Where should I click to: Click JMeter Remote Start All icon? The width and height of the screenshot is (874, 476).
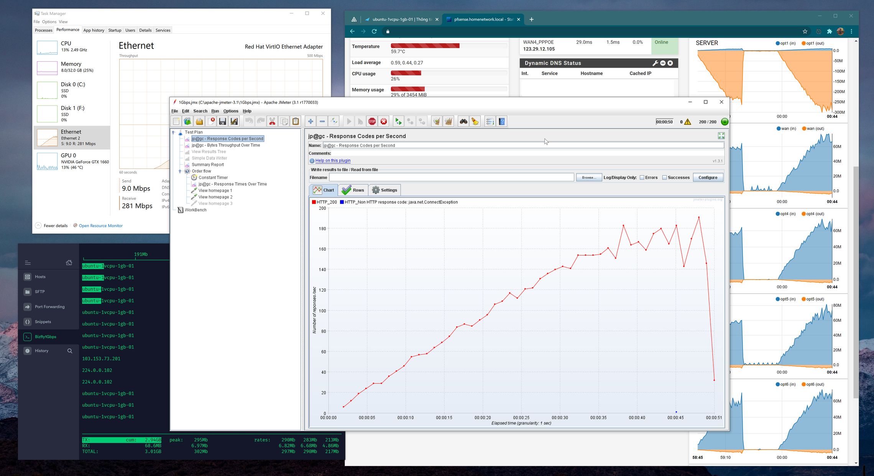[x=399, y=121]
